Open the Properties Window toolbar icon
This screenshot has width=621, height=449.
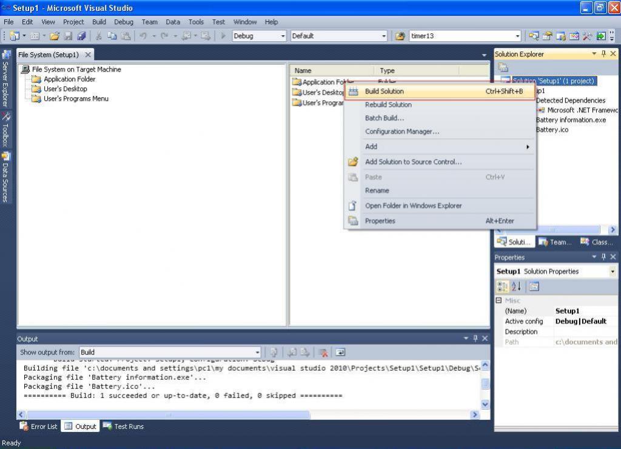pos(548,36)
